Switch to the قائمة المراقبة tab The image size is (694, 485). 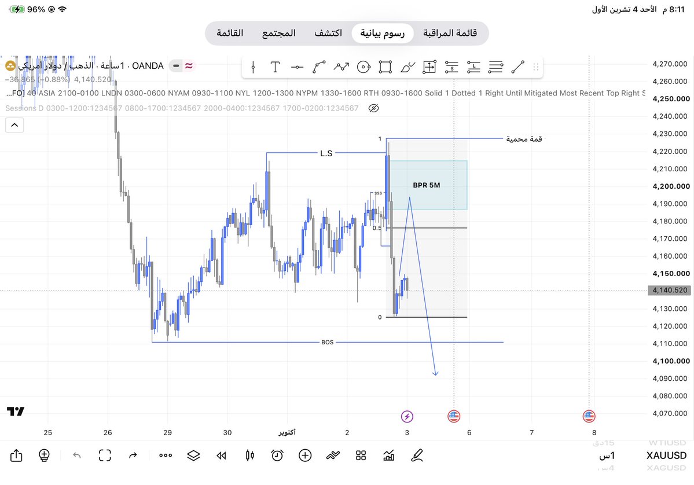tap(450, 33)
